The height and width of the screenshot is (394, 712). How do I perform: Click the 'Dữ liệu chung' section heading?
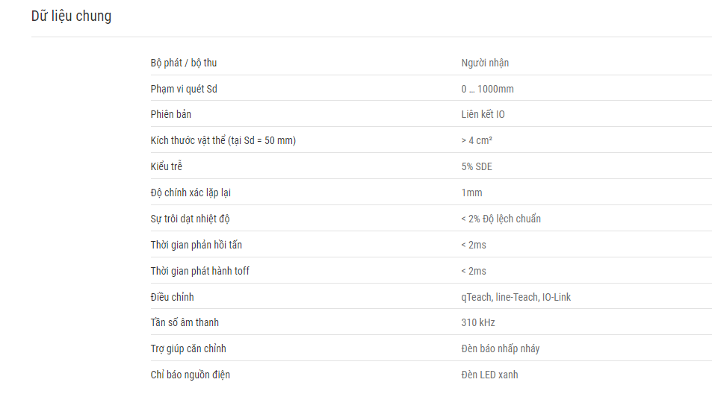pyautogui.click(x=71, y=16)
